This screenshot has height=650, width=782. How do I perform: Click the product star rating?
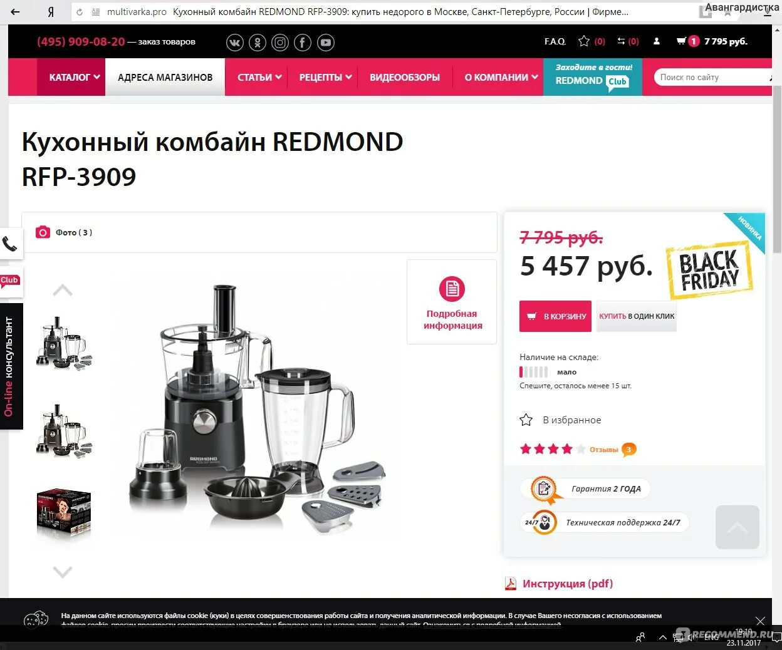553,449
